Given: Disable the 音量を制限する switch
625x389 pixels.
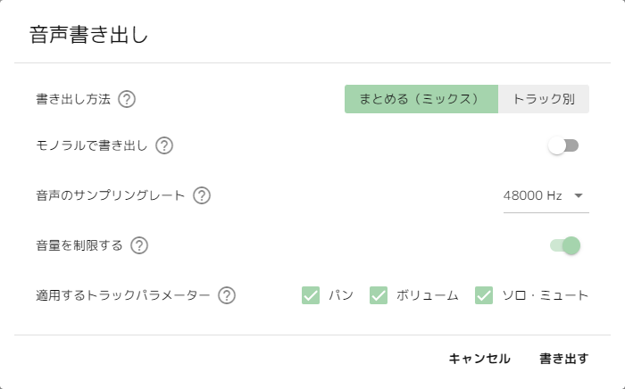Looking at the screenshot, I should [x=565, y=245].
